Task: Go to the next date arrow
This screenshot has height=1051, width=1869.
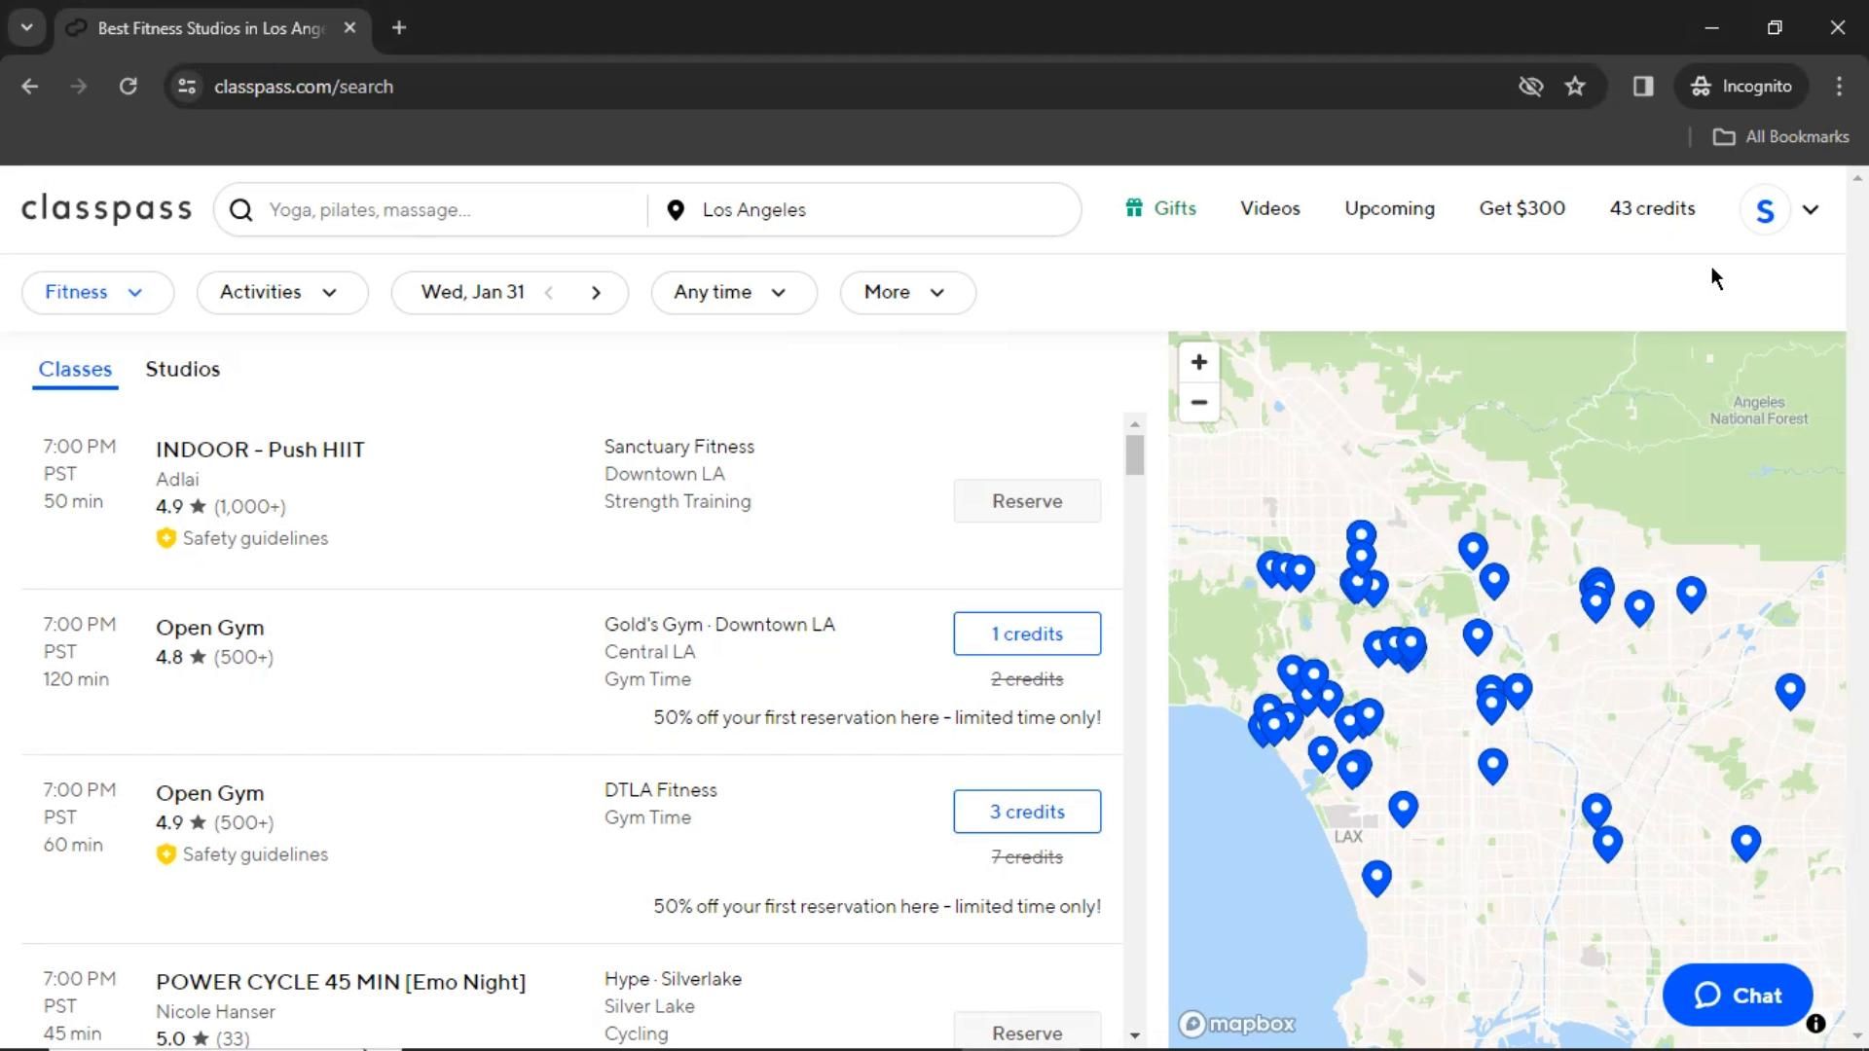Action: (x=596, y=293)
